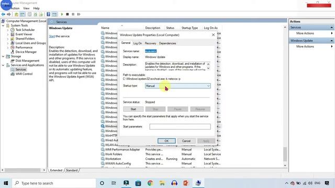Expand the Event Viewer node

[8, 34]
